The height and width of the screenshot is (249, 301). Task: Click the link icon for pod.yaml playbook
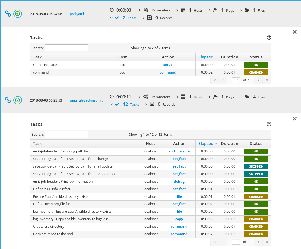pyautogui.click(x=8, y=14)
